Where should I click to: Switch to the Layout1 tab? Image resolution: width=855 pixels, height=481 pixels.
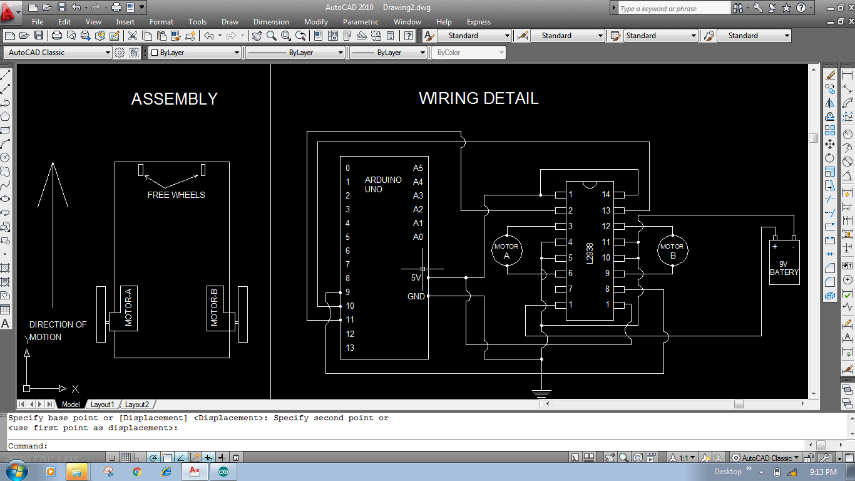tap(103, 405)
